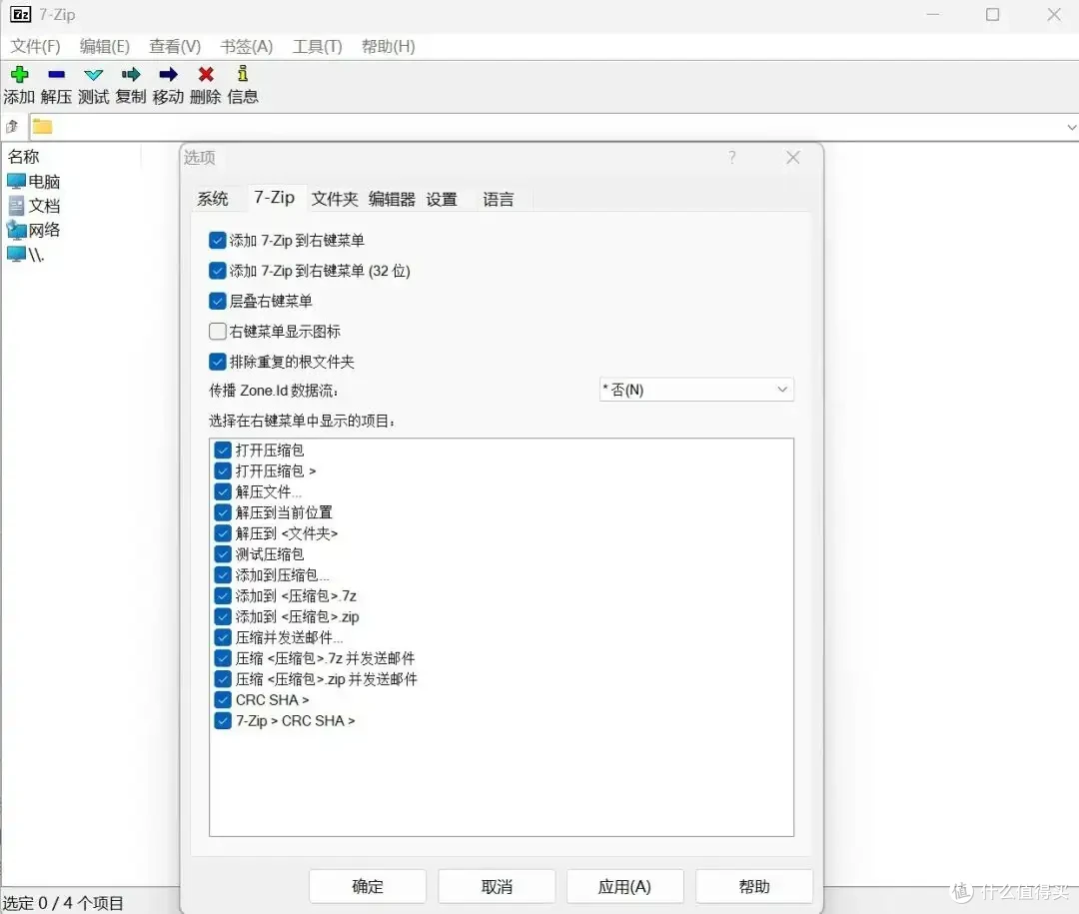
Task: Toggle 添加 7-Zip 到右键菜单 checkbox
Action: coord(218,240)
